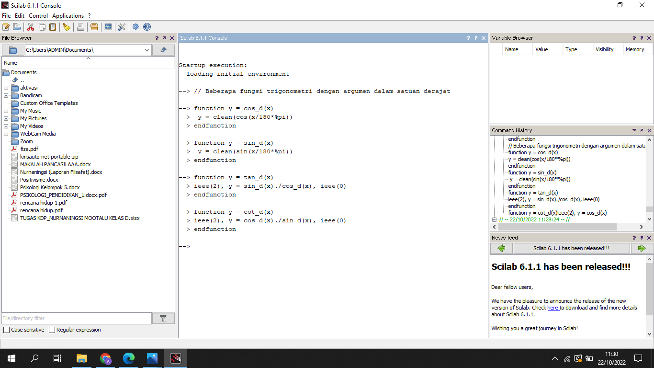654x368 pixels.
Task: Go to parent directory button
Action: tap(163, 50)
